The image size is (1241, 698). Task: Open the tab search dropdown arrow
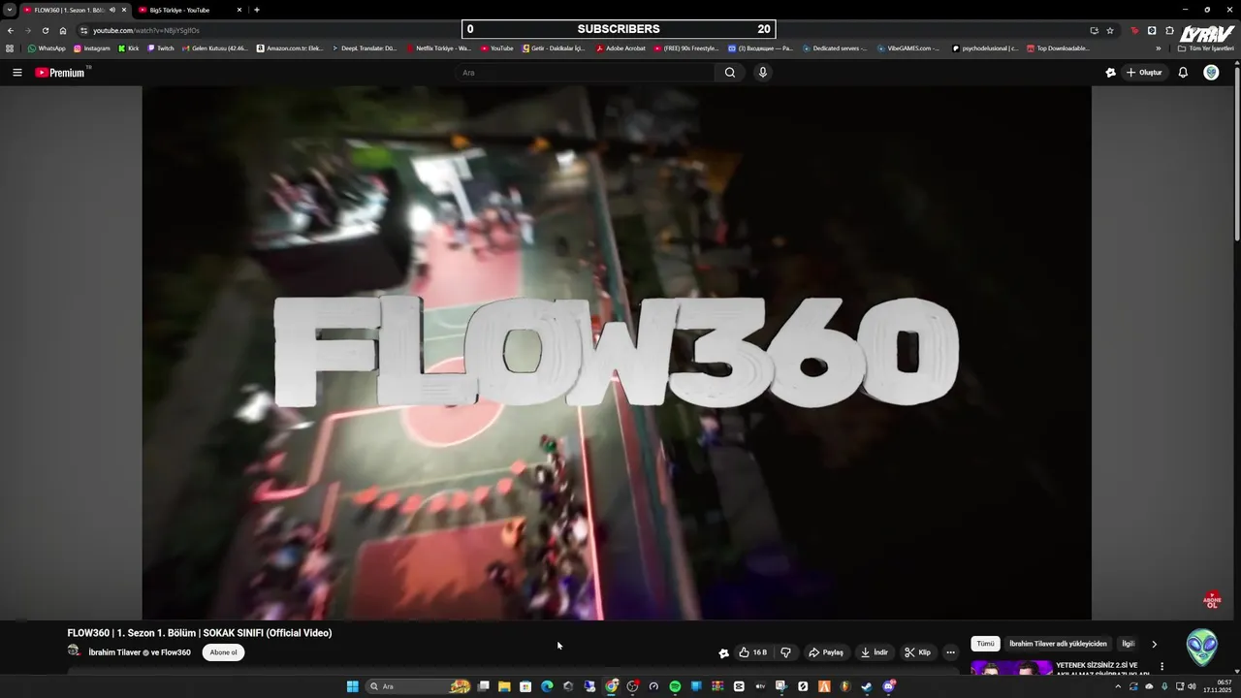(x=9, y=10)
